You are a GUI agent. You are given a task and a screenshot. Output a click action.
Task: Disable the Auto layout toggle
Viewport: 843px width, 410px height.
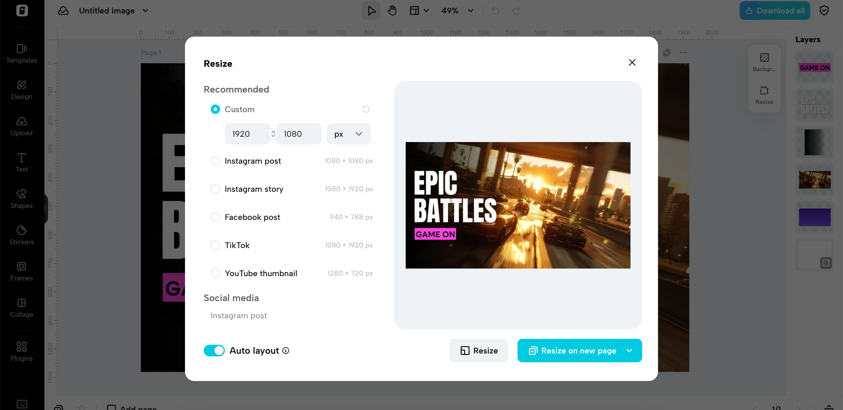pyautogui.click(x=214, y=350)
